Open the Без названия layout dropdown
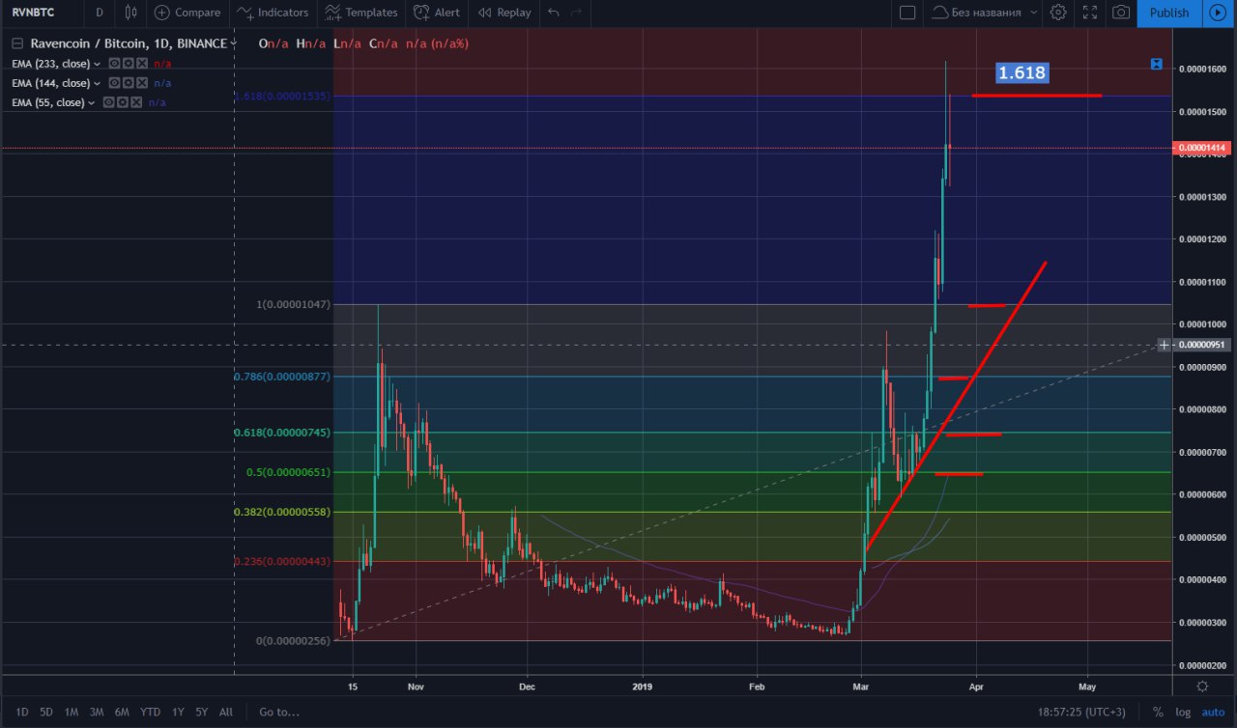The height and width of the screenshot is (728, 1237). pyautogui.click(x=985, y=13)
